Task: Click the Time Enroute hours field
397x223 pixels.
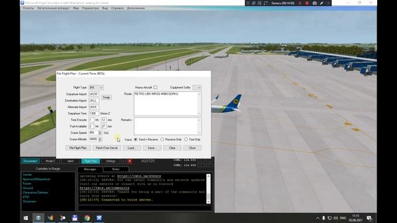Action: coord(91,120)
